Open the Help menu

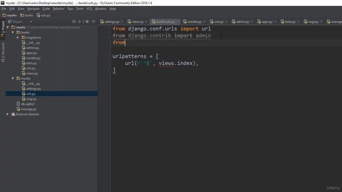coord(113,9)
